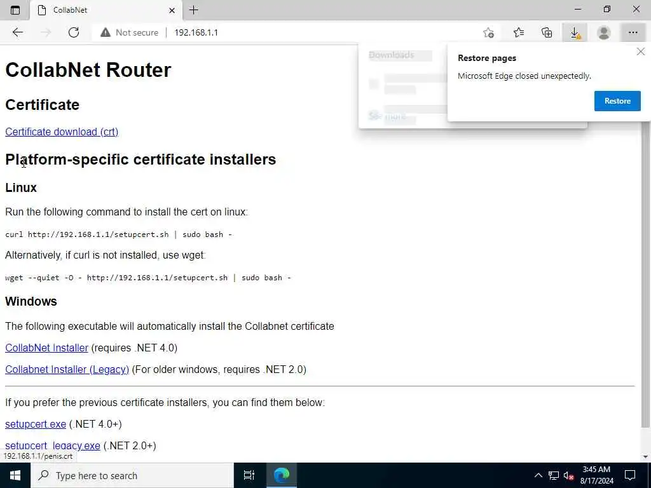
Task: Click the Linux section heading
Action: (21, 187)
